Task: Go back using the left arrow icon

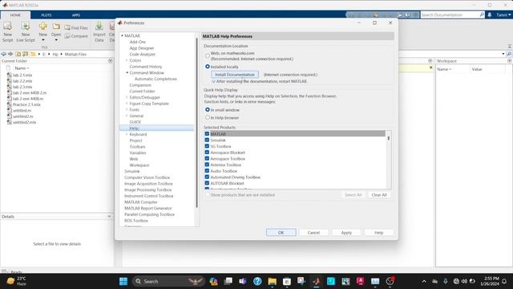Action: point(3,54)
